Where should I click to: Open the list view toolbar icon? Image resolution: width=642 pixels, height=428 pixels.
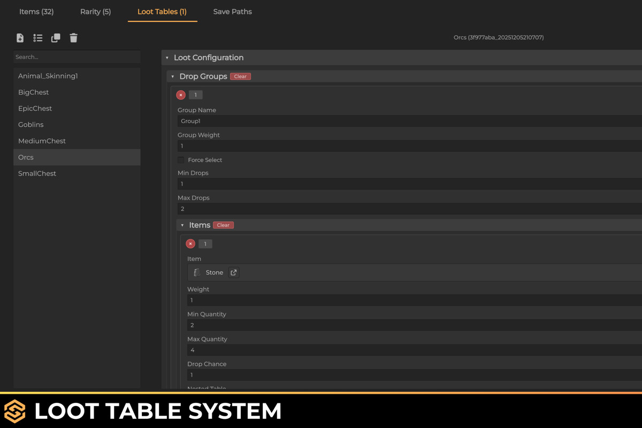(37, 38)
